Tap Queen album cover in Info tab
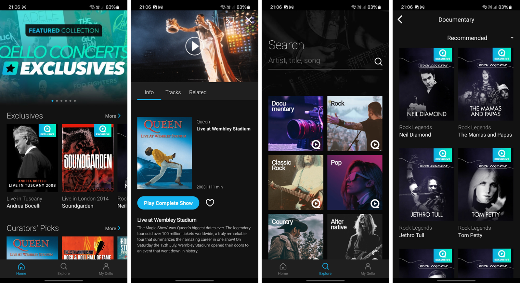 164,153
